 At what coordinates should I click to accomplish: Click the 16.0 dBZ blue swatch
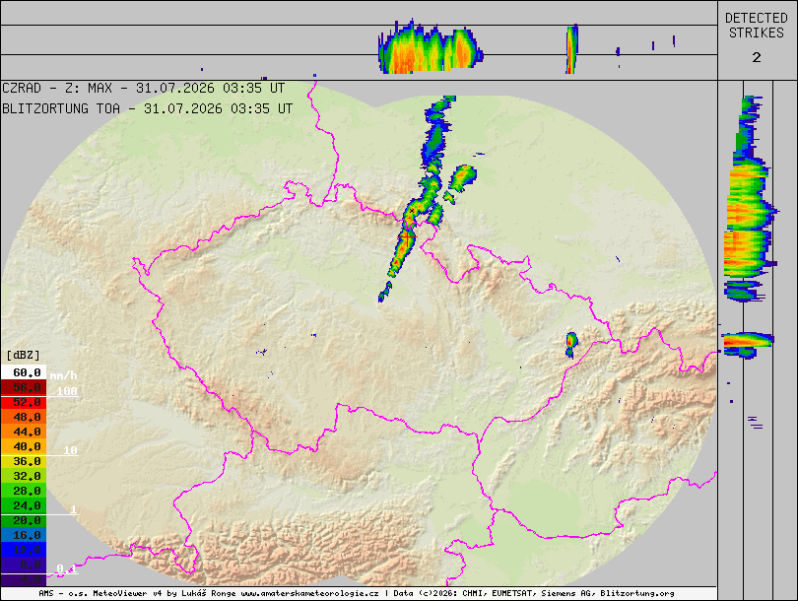point(24,535)
